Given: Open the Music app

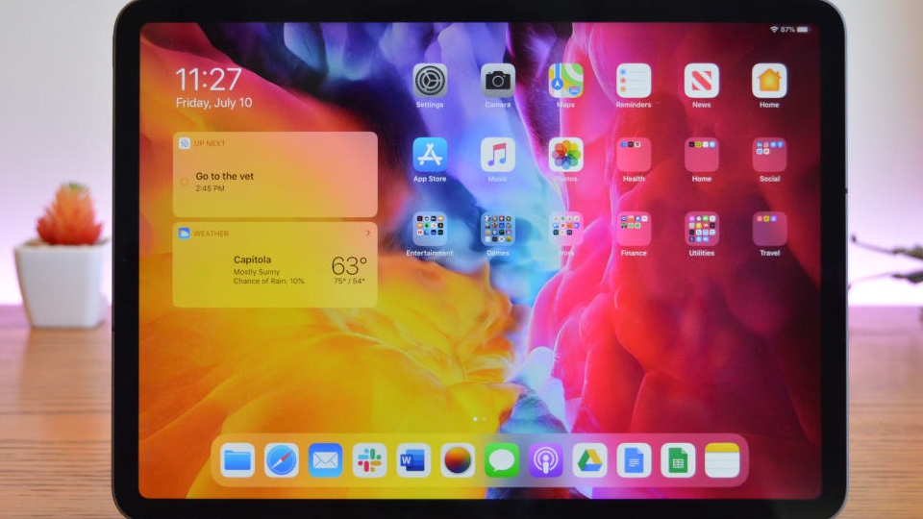Looking at the screenshot, I should pos(498,155).
